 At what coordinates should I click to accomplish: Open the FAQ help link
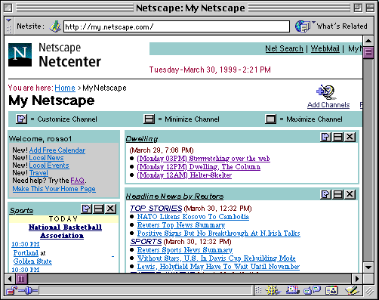pyautogui.click(x=77, y=181)
